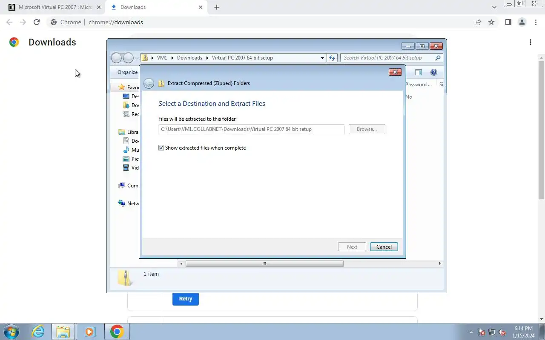This screenshot has width=545, height=340.
Task: Click the Cancel button in extract dialog
Action: coord(384,247)
